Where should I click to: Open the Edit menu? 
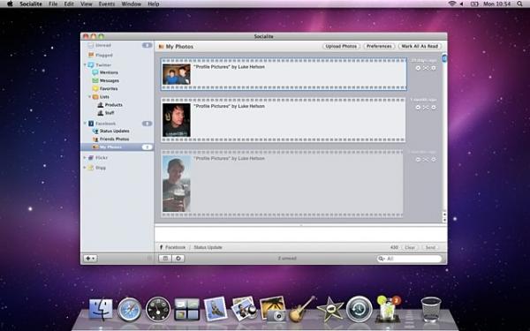tap(69, 4)
